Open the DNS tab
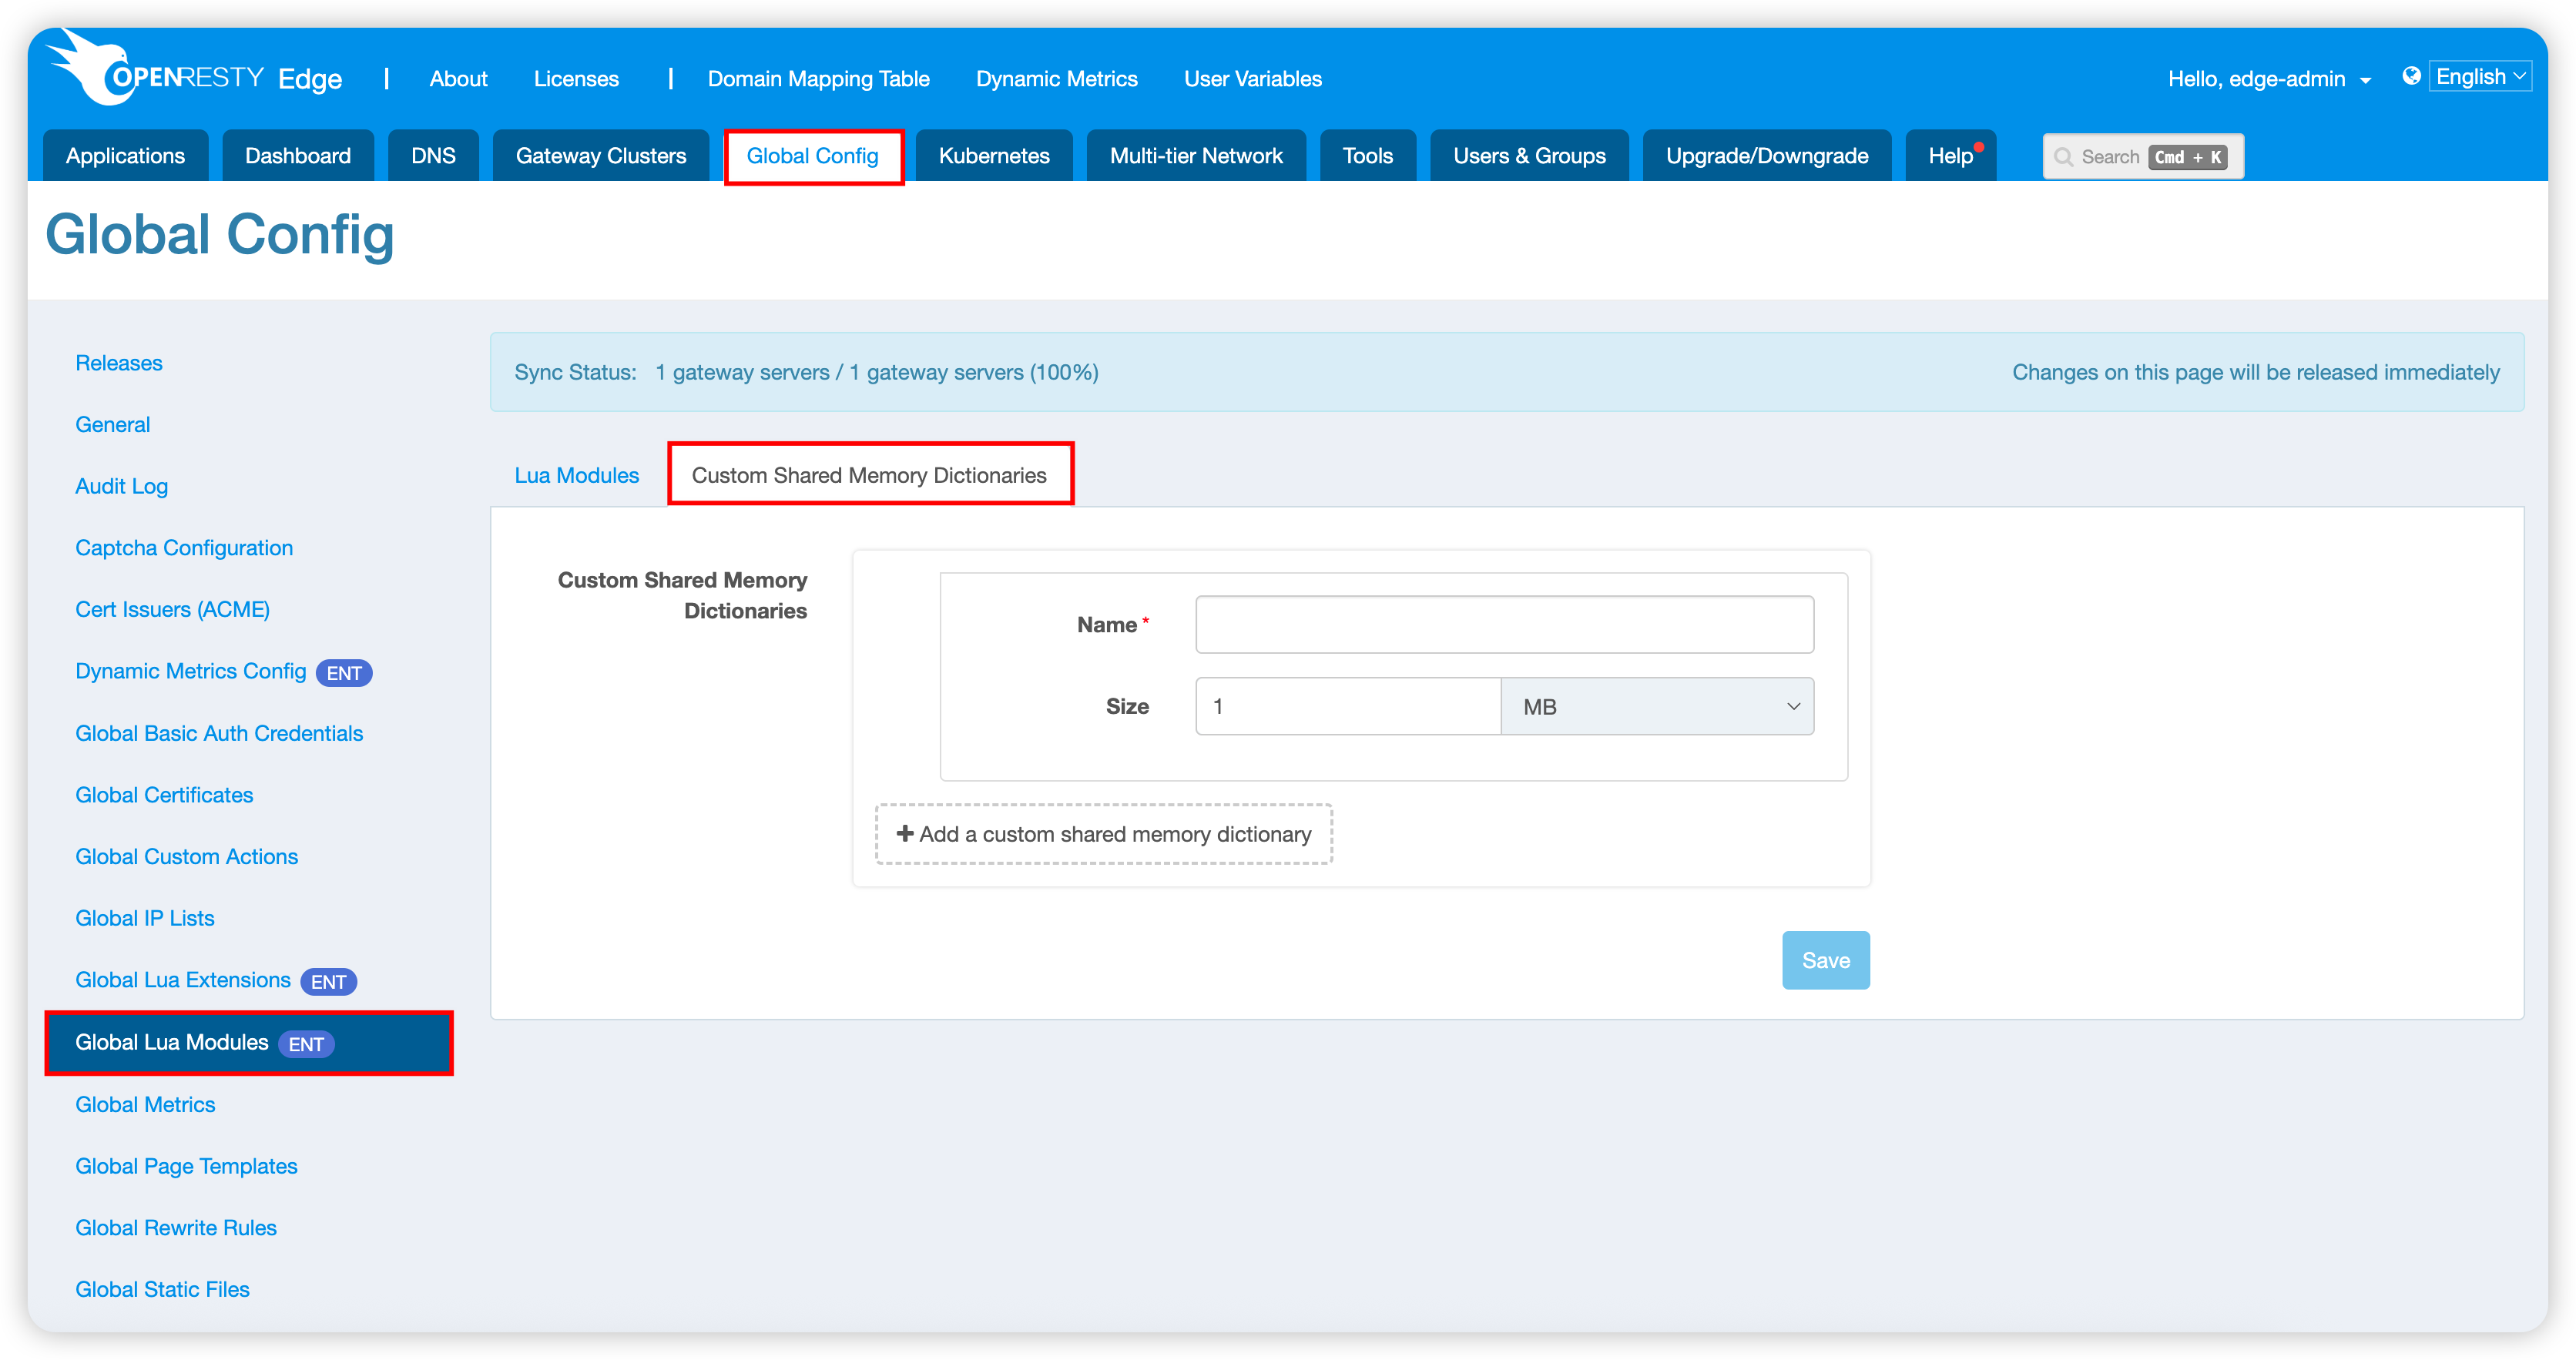Viewport: 2576px width, 1360px height. pyautogui.click(x=433, y=156)
